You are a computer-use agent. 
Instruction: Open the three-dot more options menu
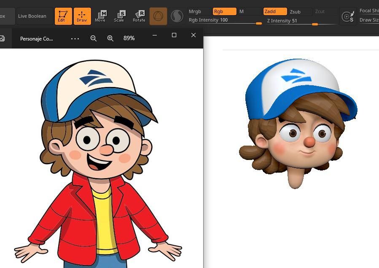75,38
